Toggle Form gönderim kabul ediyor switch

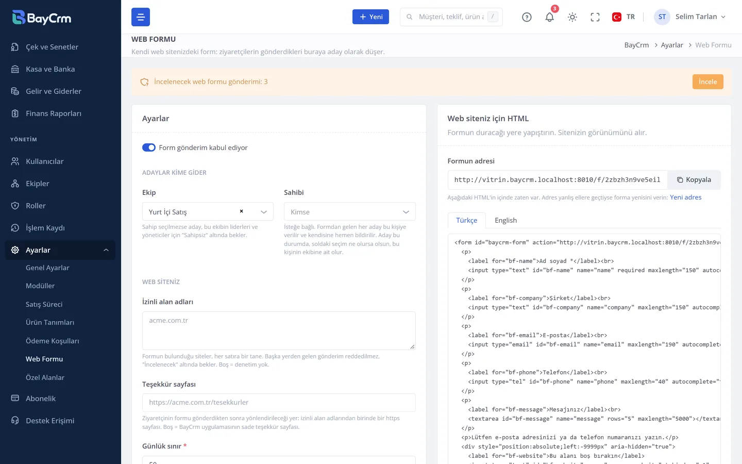[149, 147]
